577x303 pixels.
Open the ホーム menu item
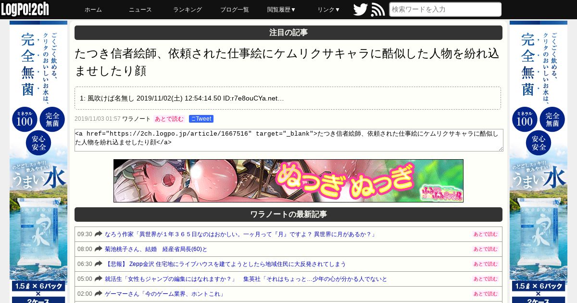(93, 10)
